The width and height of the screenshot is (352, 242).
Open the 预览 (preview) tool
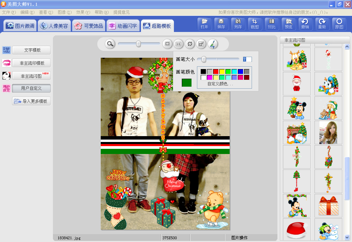point(288,24)
